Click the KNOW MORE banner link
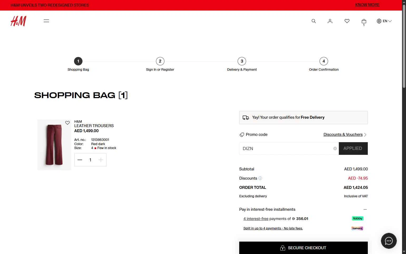The width and height of the screenshot is (406, 254). tap(367, 5)
